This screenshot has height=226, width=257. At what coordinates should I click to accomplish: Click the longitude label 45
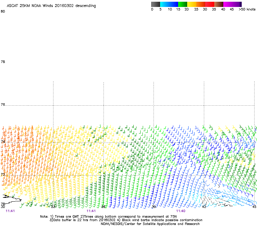click(254, 207)
